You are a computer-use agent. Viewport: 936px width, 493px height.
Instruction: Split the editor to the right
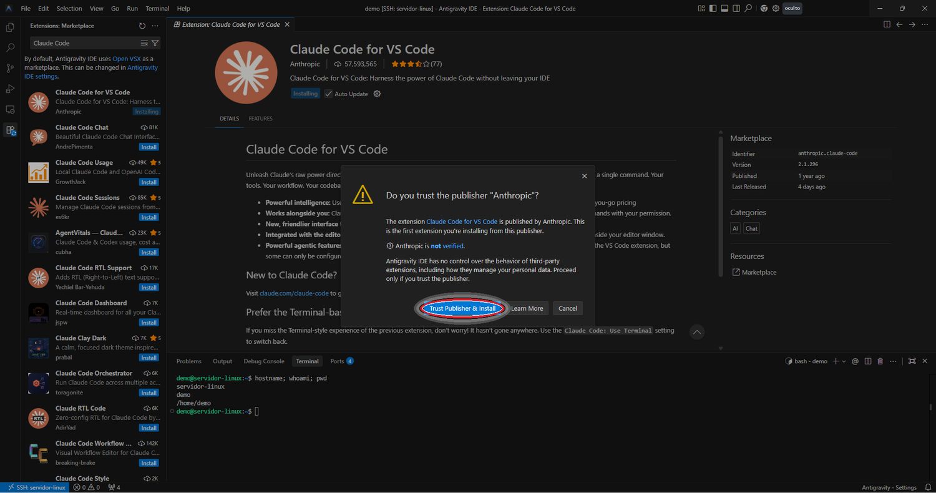point(887,24)
